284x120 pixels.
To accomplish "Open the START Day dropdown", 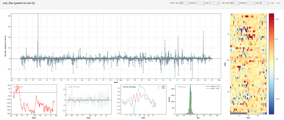I will [x=214, y=3].
